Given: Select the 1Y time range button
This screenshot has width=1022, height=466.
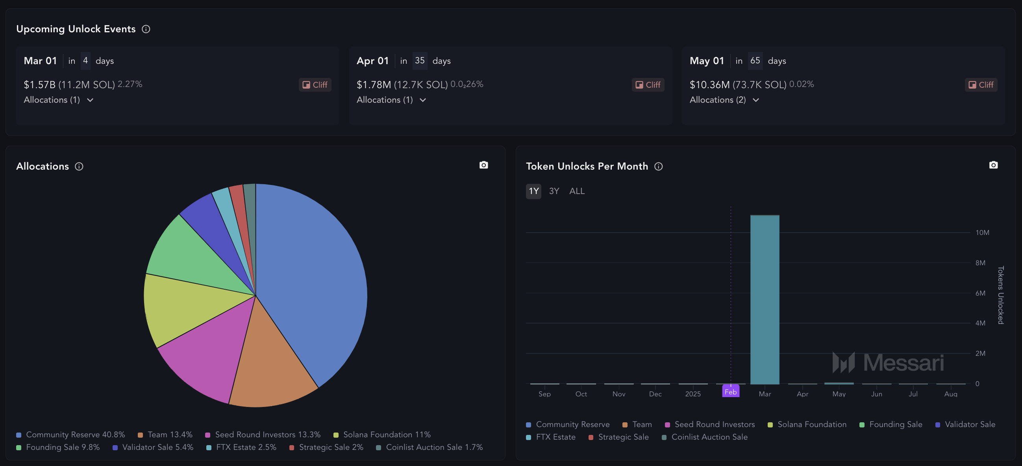Looking at the screenshot, I should coord(533,191).
